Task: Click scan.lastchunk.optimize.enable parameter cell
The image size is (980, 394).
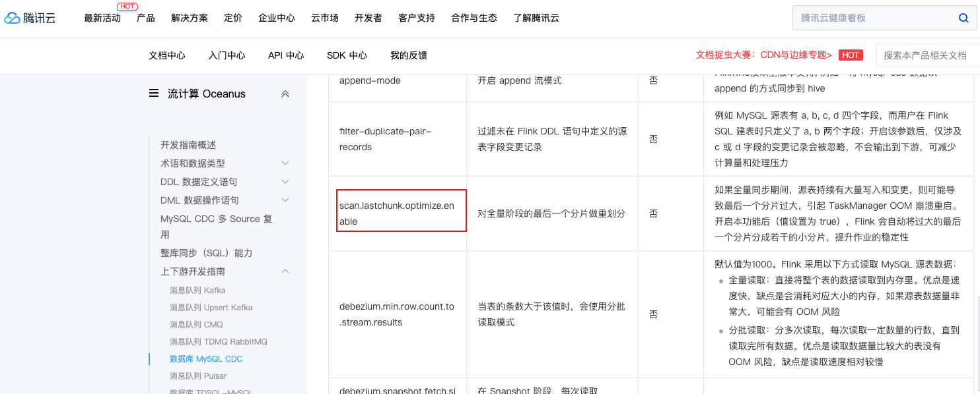Action: (397, 213)
